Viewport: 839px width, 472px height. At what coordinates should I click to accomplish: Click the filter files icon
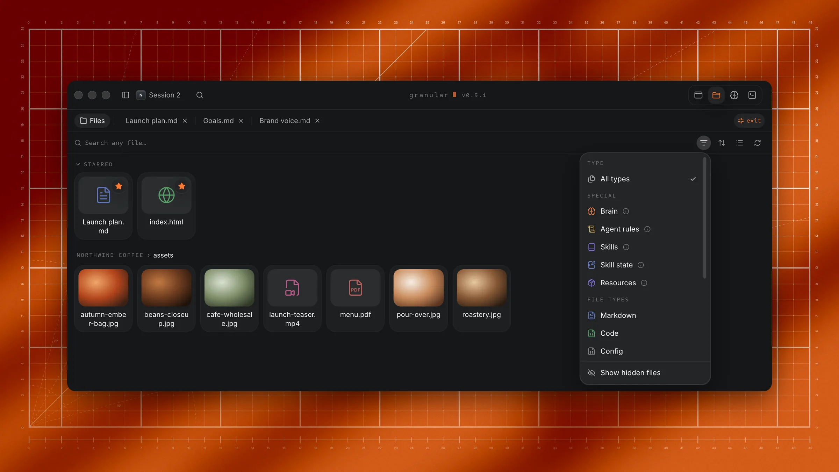point(704,143)
